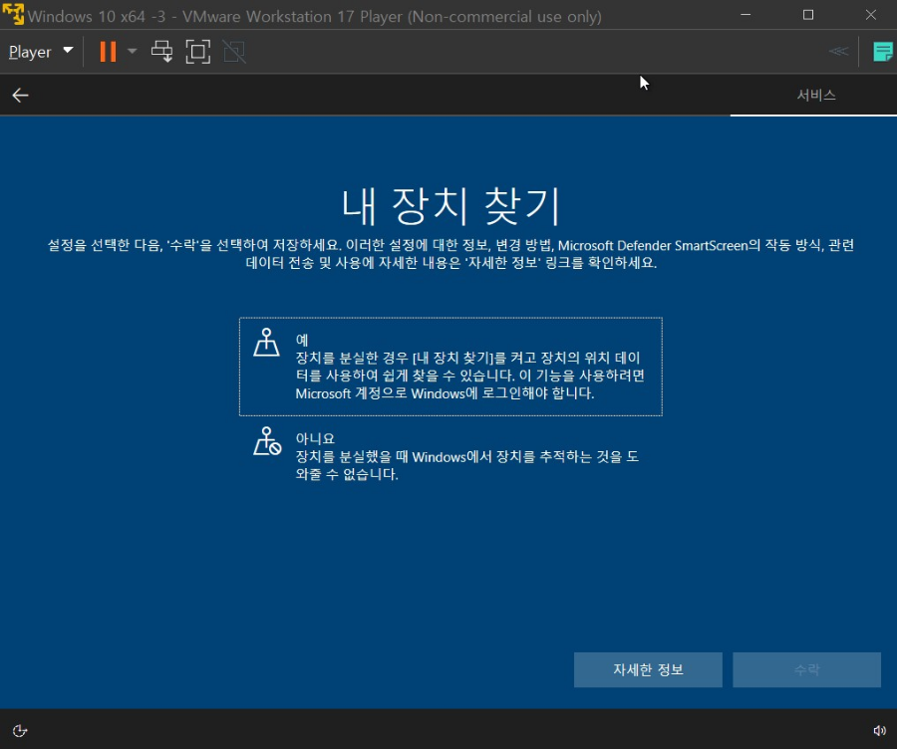
Task: Close the VMware Player window
Action: click(871, 15)
